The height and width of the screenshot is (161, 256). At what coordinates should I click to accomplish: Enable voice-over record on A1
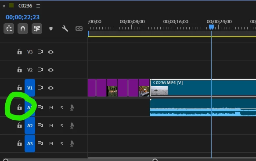coord(72,107)
